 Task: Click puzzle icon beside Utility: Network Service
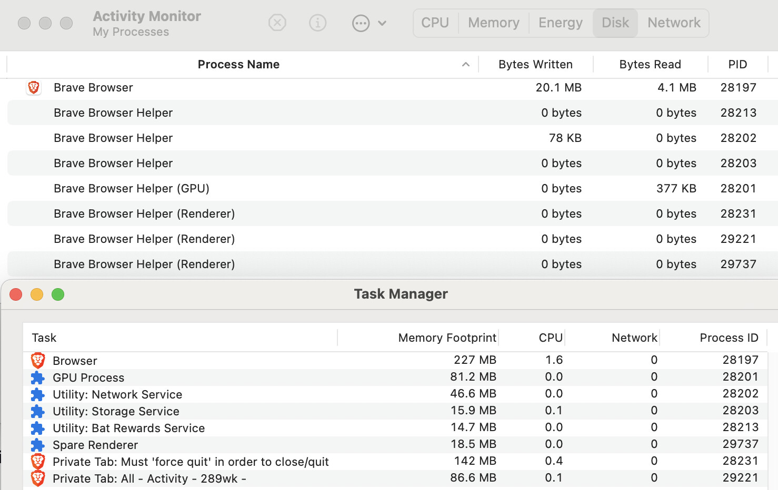click(x=37, y=394)
